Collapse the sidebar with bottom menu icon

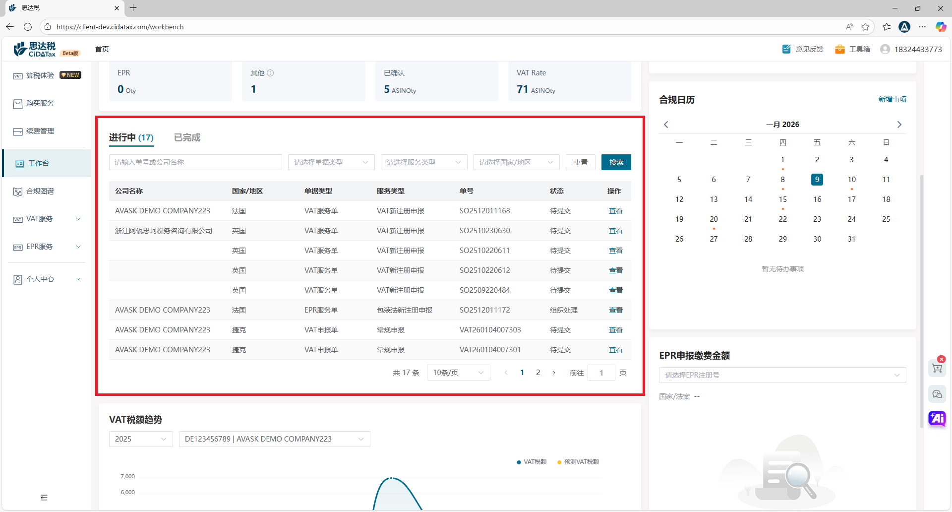[x=44, y=498]
